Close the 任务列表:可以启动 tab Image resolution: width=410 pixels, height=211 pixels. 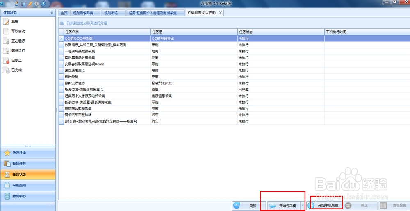pos(221,13)
